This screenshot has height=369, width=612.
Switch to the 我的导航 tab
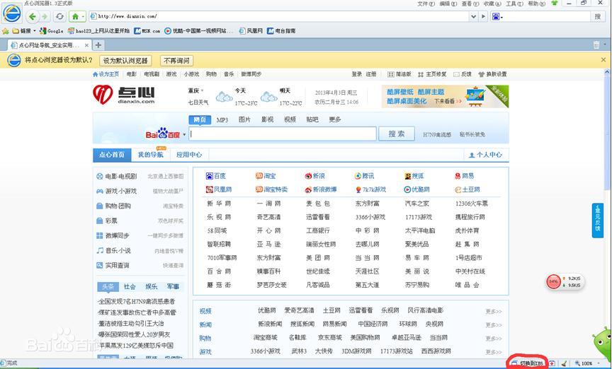[x=150, y=155]
